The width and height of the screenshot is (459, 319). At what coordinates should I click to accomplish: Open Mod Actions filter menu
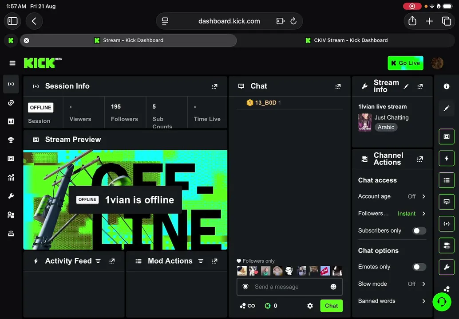(201, 261)
